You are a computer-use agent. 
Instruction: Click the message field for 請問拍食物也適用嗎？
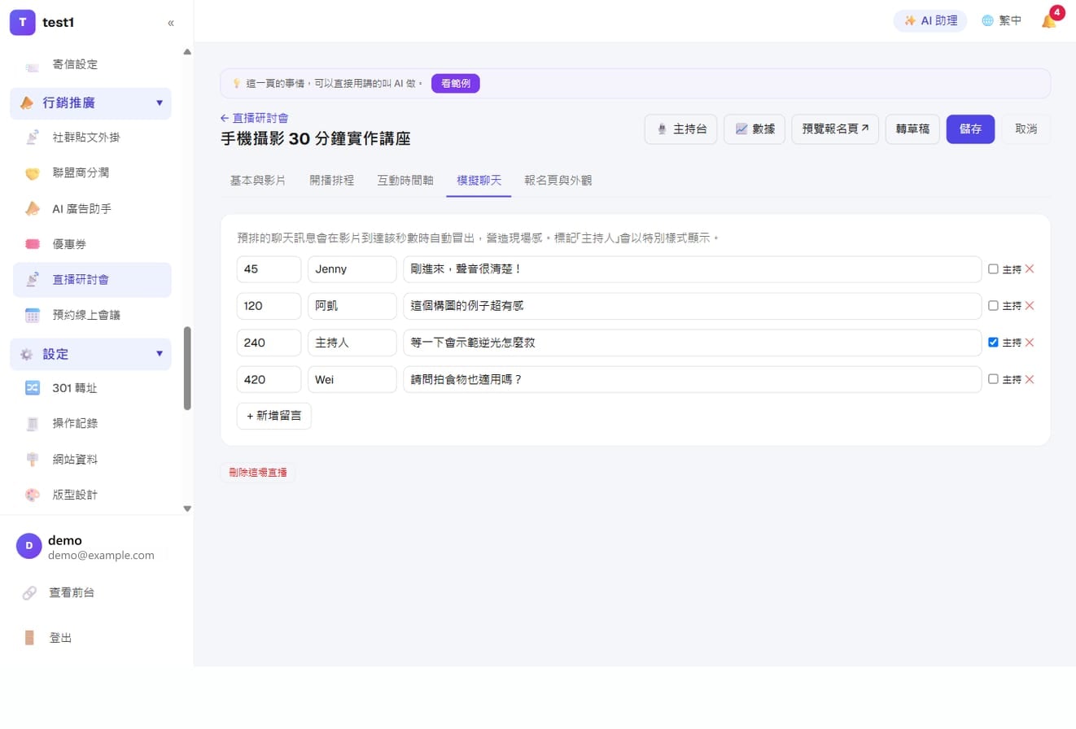tap(692, 379)
